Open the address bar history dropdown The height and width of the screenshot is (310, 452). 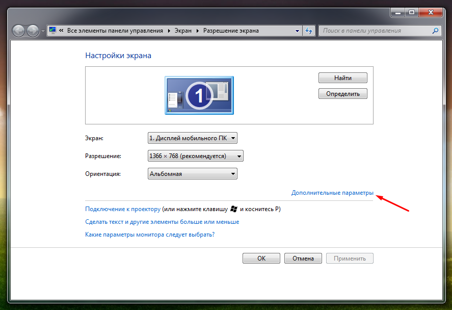click(x=297, y=31)
